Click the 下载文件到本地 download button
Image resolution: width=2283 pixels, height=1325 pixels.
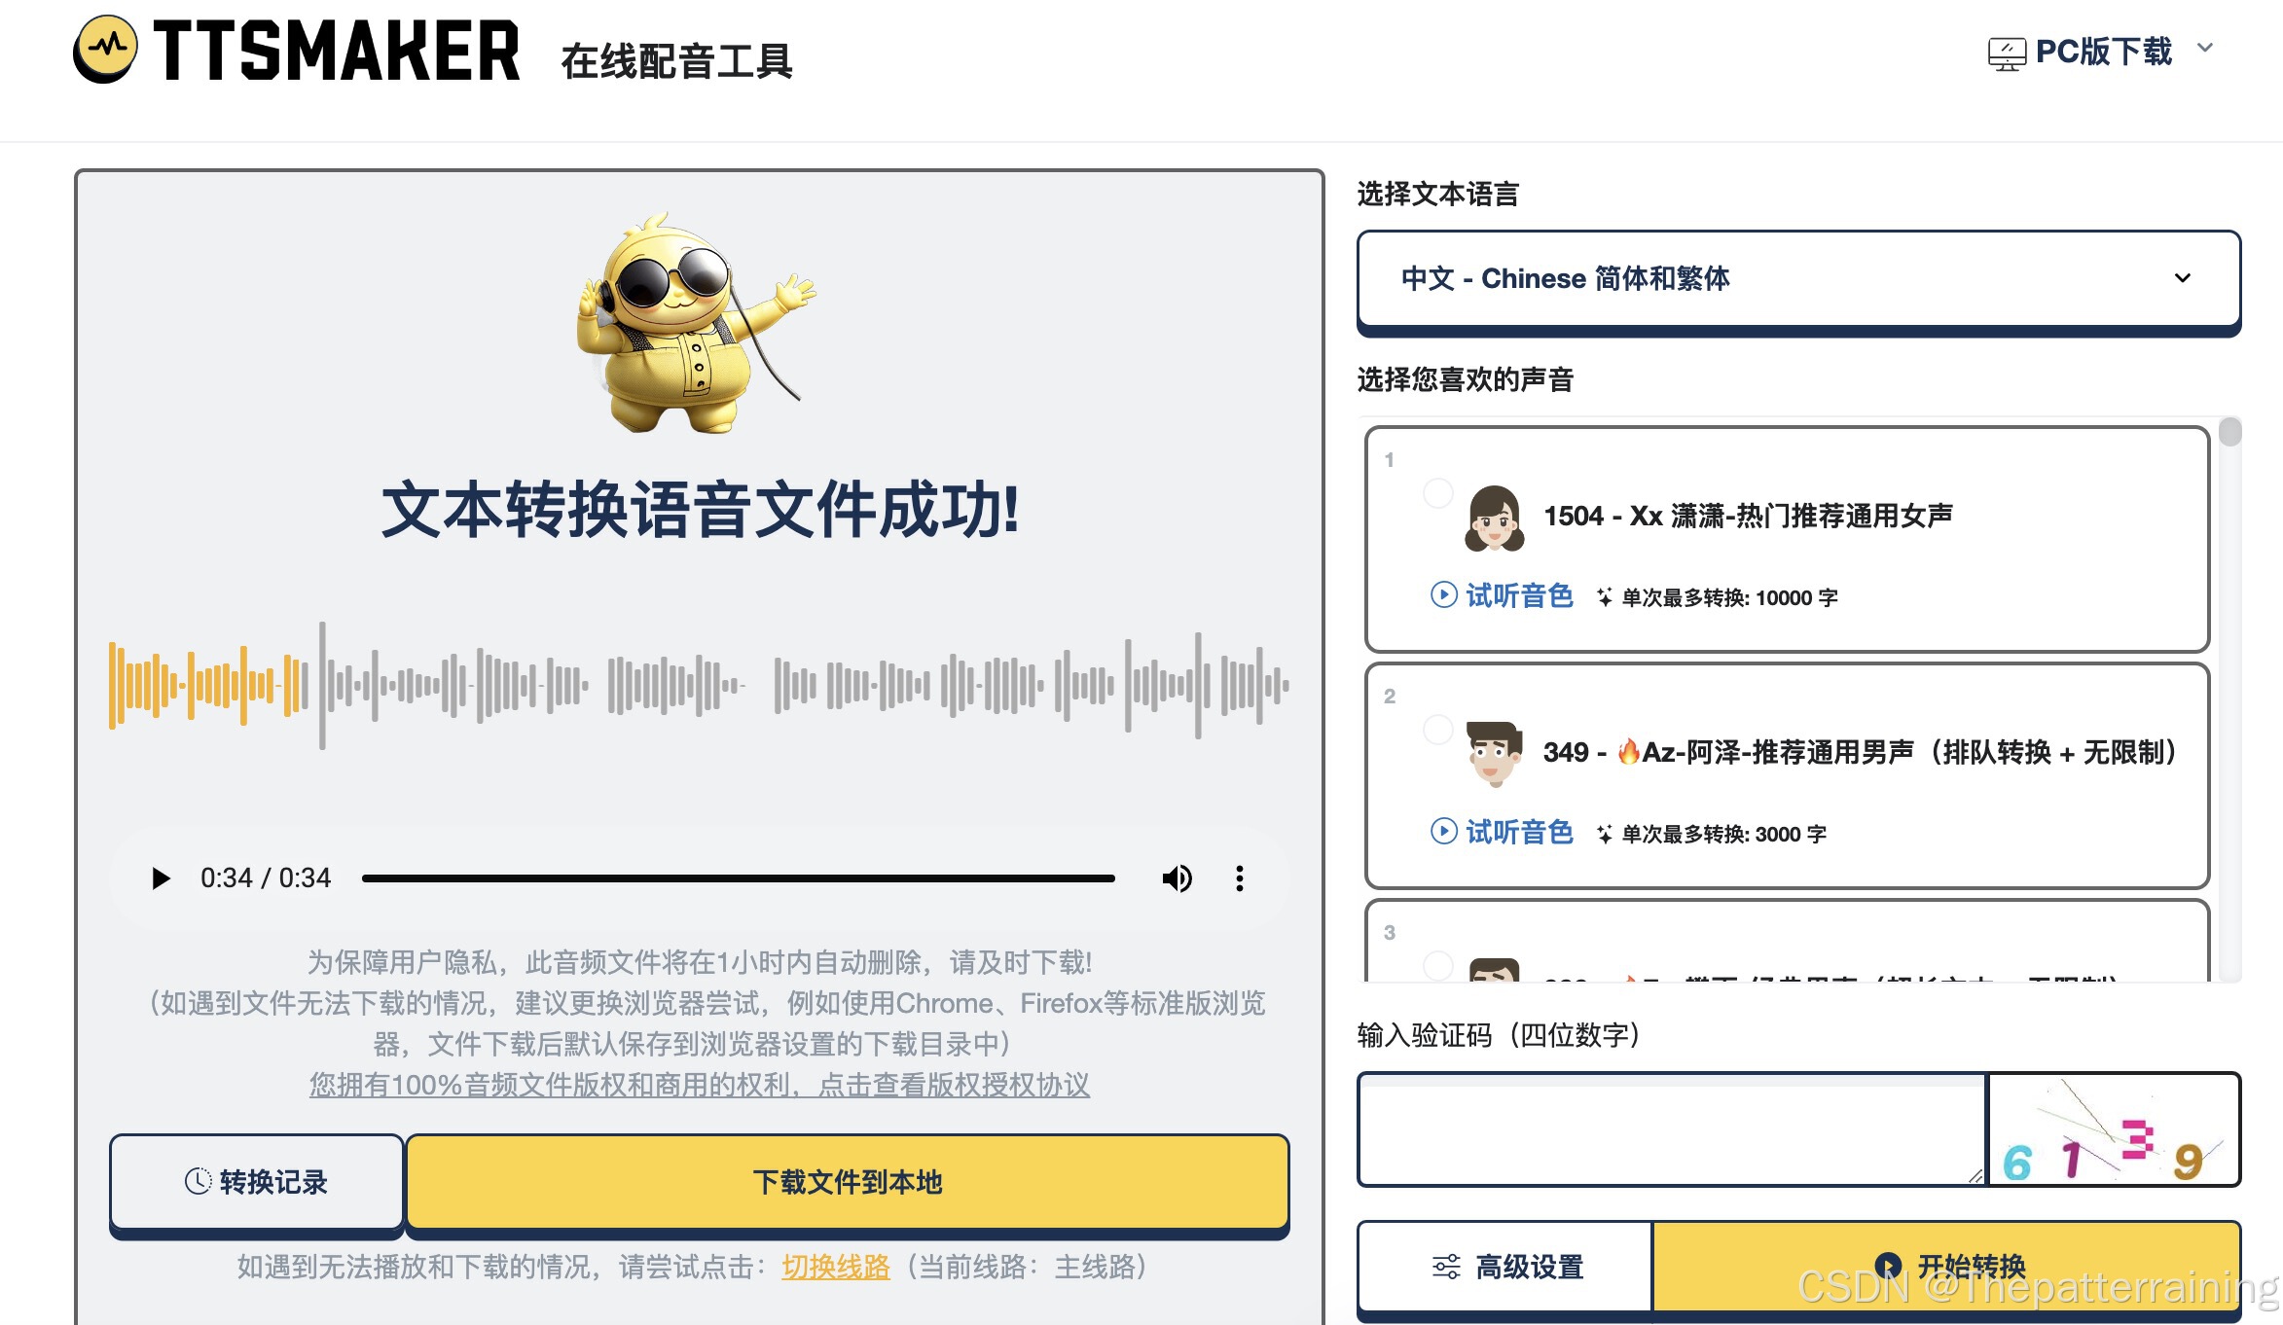tap(847, 1182)
